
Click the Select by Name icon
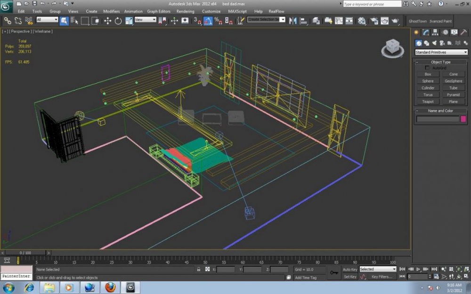click(74, 21)
